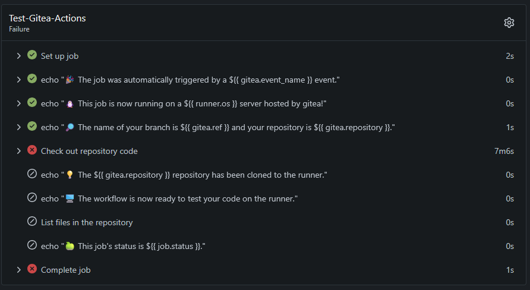Expand the Check out repository code step
Screen dimensions: 530x290
[19, 151]
